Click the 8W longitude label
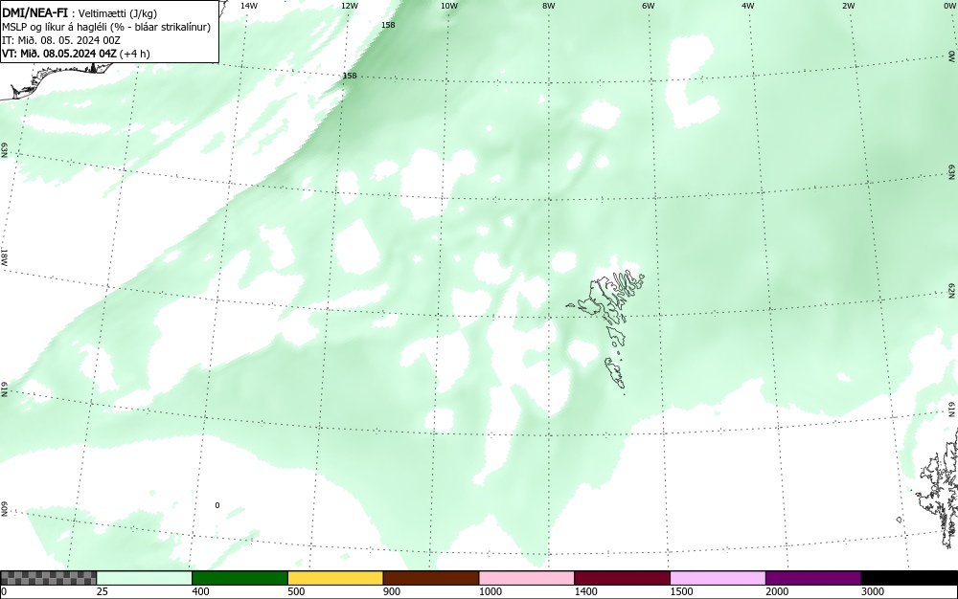This screenshot has width=958, height=599. point(549,6)
